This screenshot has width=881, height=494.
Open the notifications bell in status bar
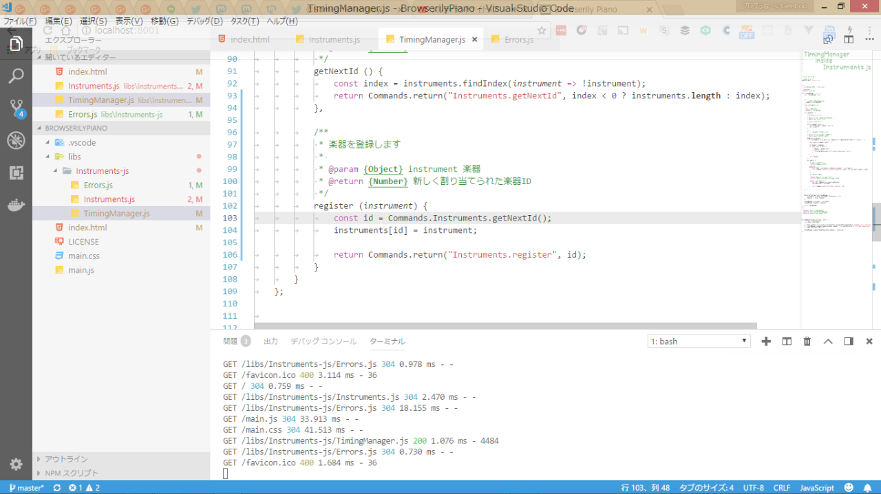tap(867, 488)
